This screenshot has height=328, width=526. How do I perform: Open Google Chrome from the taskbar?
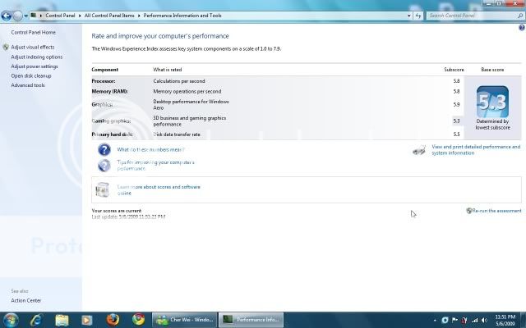click(x=138, y=319)
